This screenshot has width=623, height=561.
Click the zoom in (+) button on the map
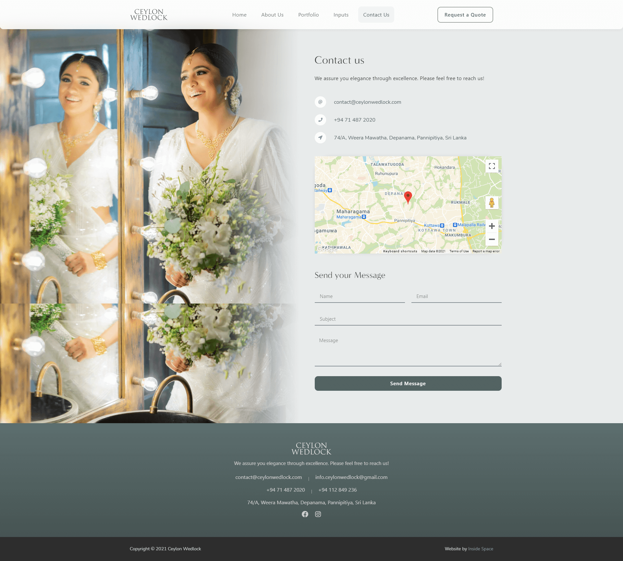click(491, 226)
